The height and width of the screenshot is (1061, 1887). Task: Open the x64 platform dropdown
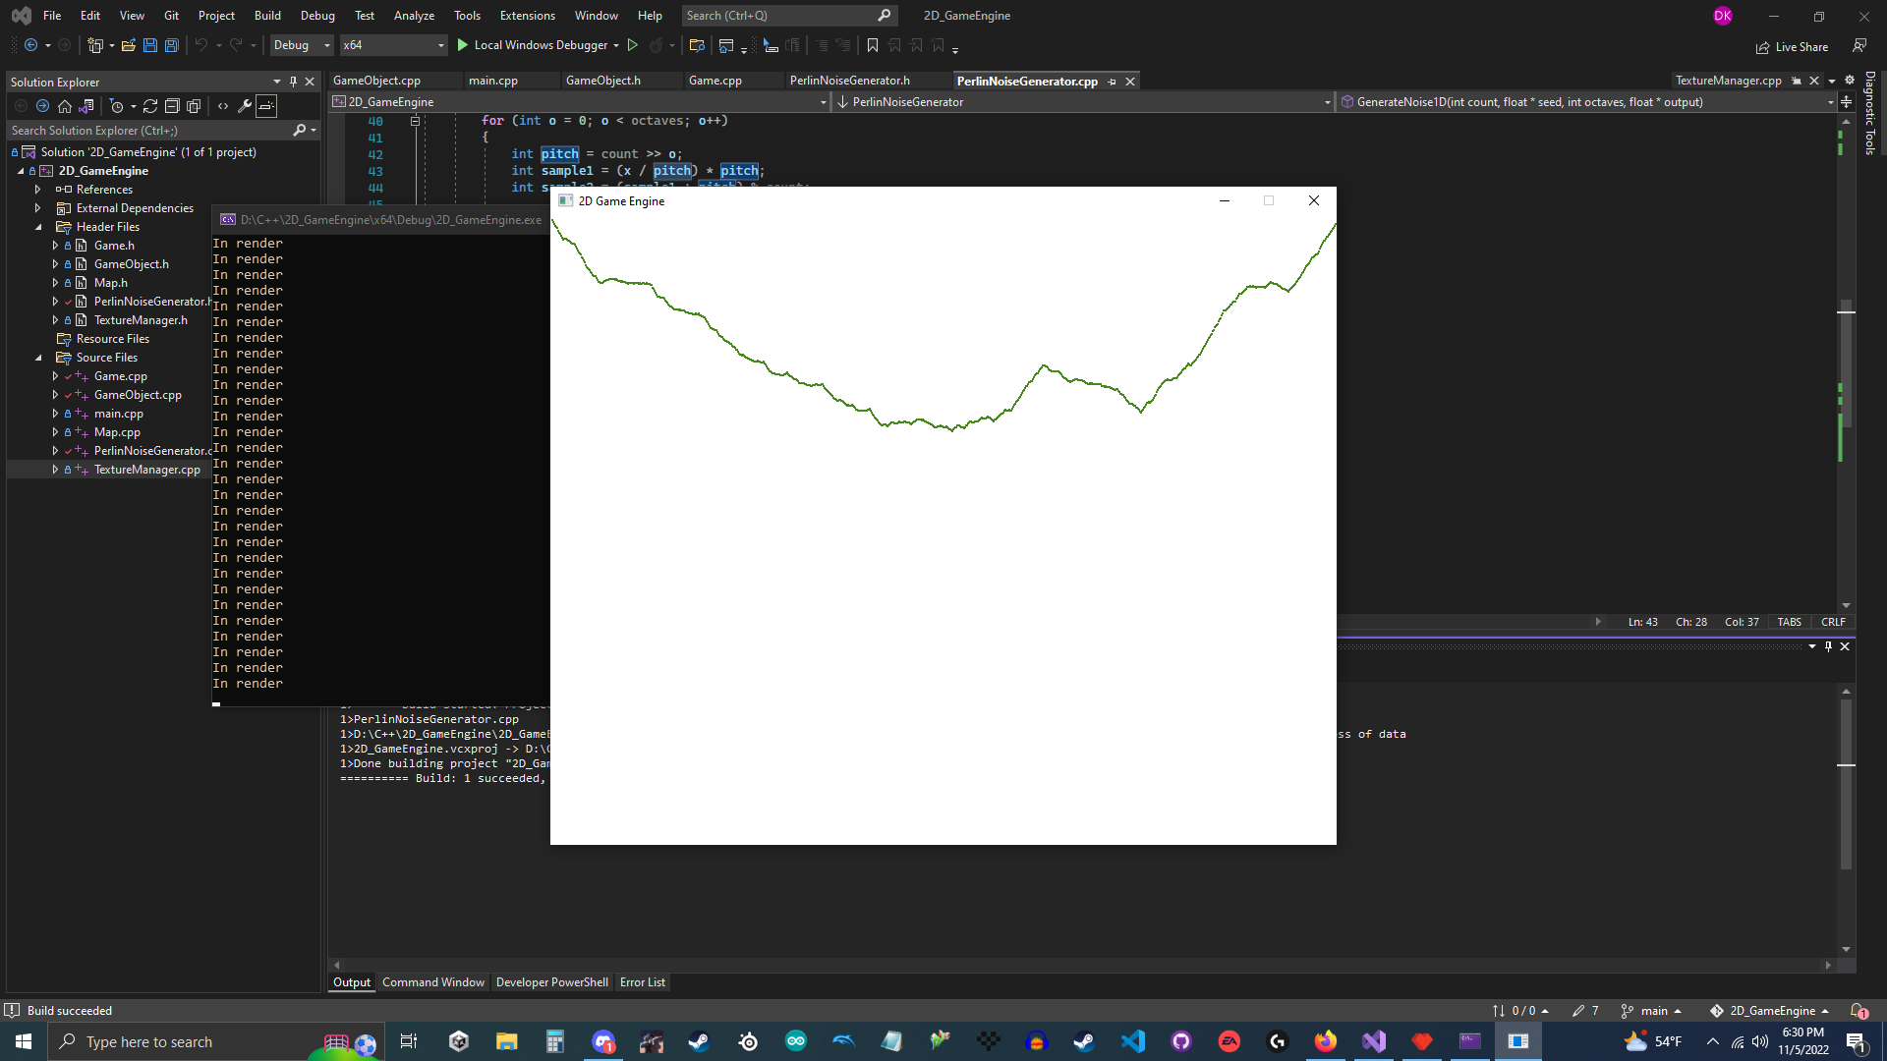pos(393,45)
